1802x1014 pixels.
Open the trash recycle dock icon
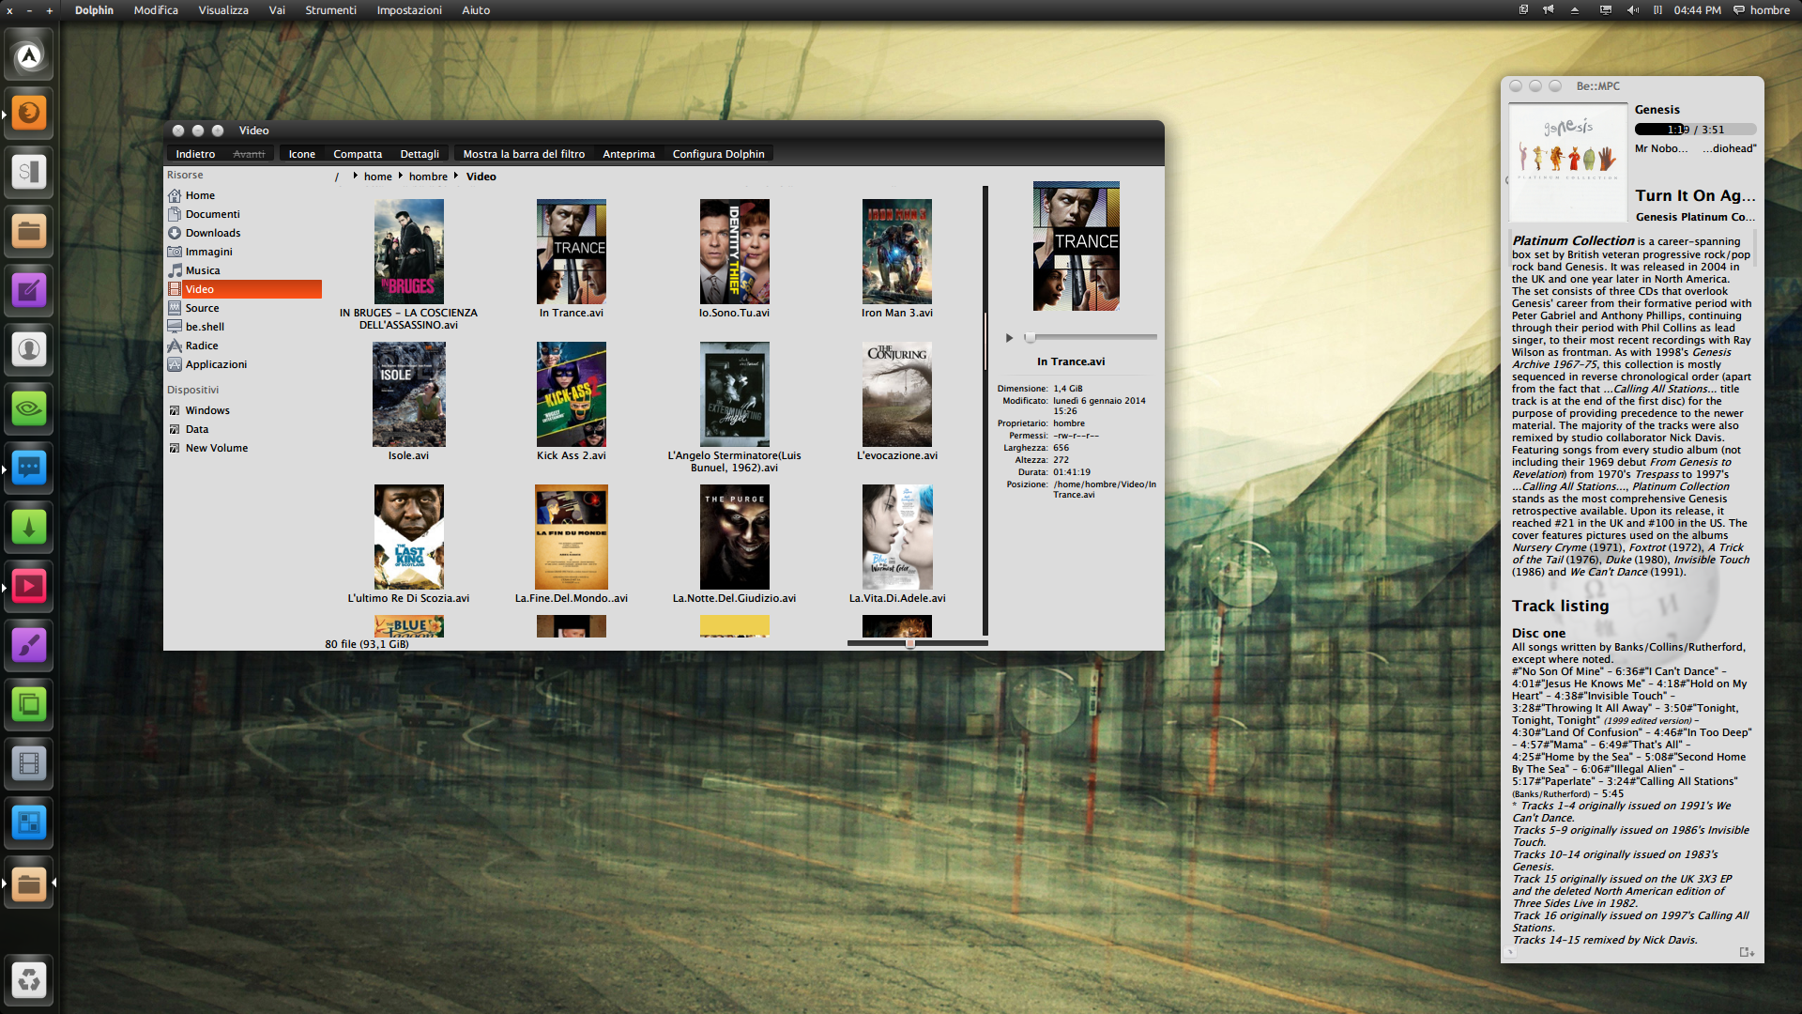click(29, 980)
